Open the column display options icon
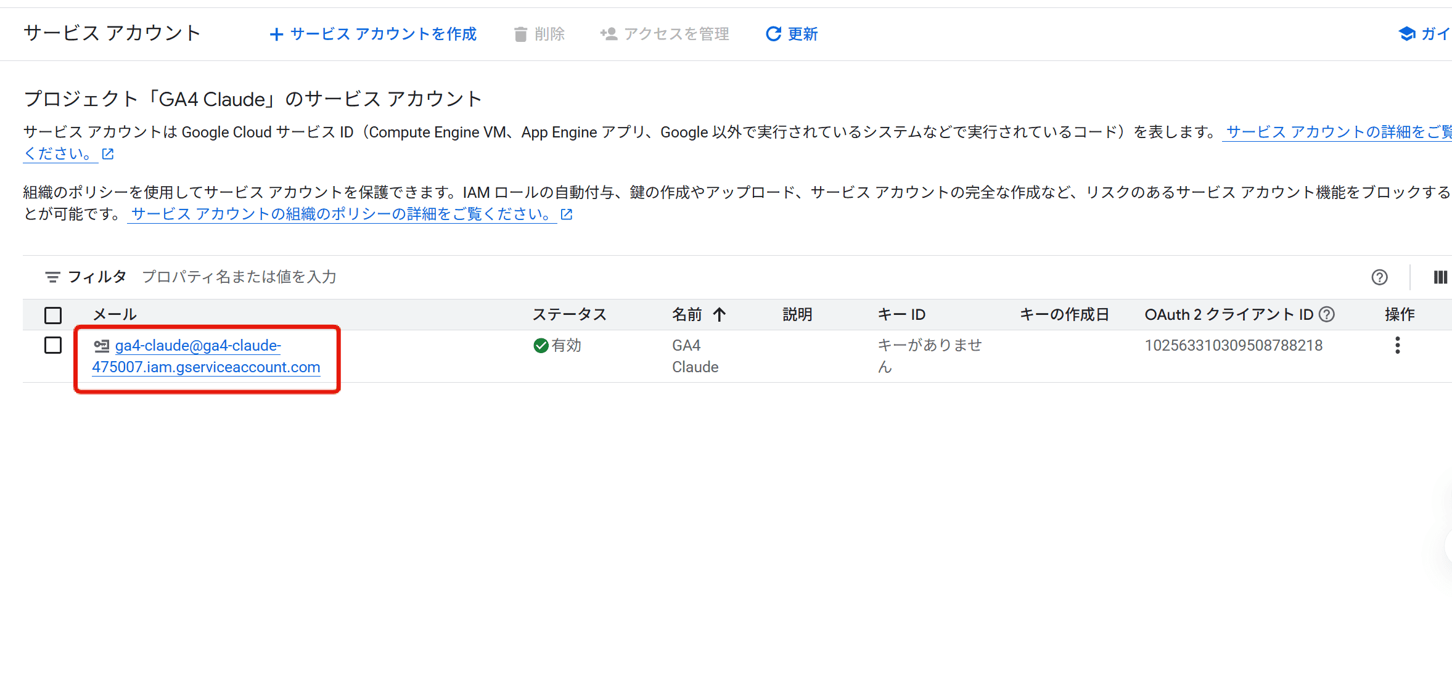Image resolution: width=1452 pixels, height=689 pixels. (1440, 277)
